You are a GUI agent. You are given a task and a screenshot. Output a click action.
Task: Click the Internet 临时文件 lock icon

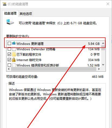point(14,60)
